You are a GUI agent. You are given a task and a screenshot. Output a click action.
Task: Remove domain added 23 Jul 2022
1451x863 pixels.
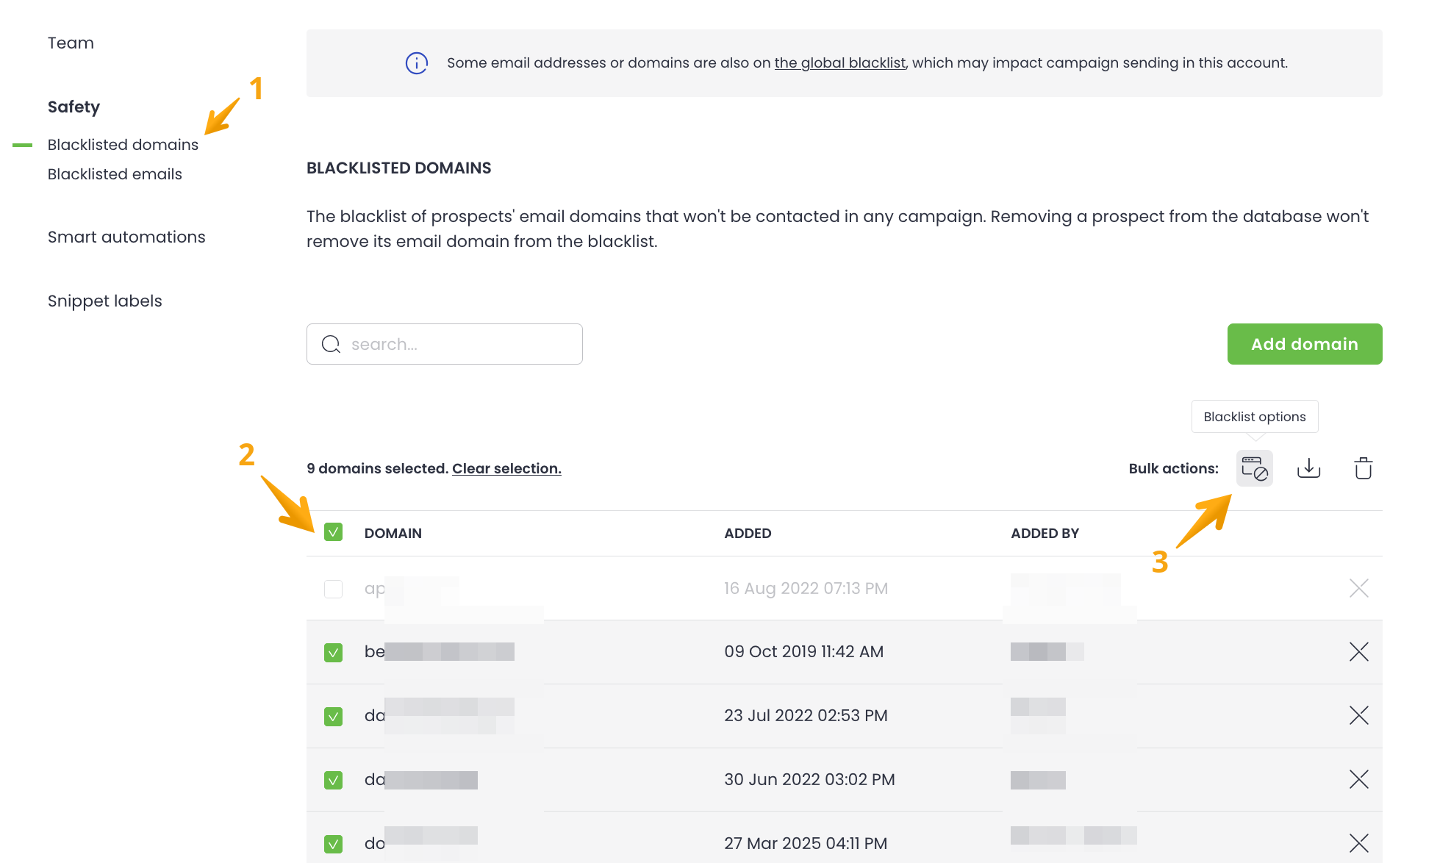point(1358,715)
